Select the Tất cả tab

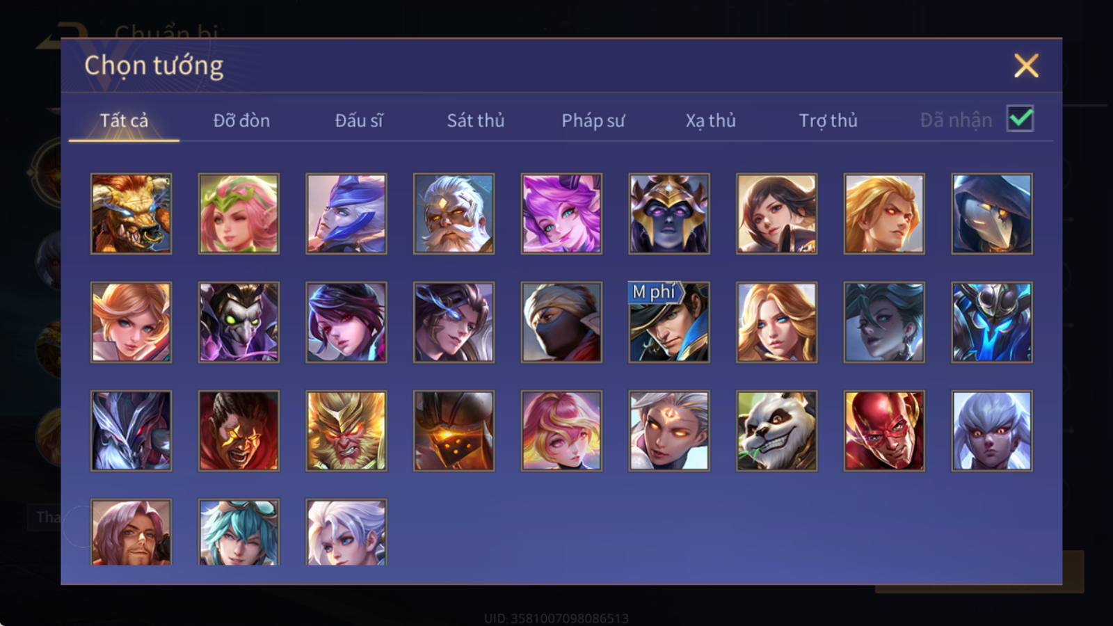point(124,120)
